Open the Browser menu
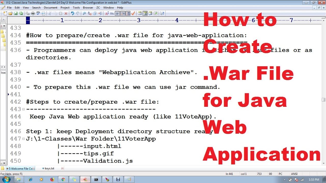This screenshot has height=183, width=326. (88, 8)
